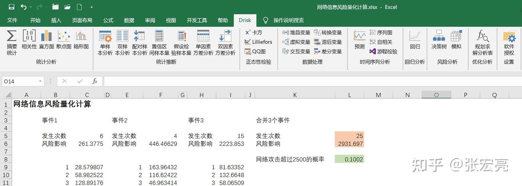Undo the last action

[24, 7]
